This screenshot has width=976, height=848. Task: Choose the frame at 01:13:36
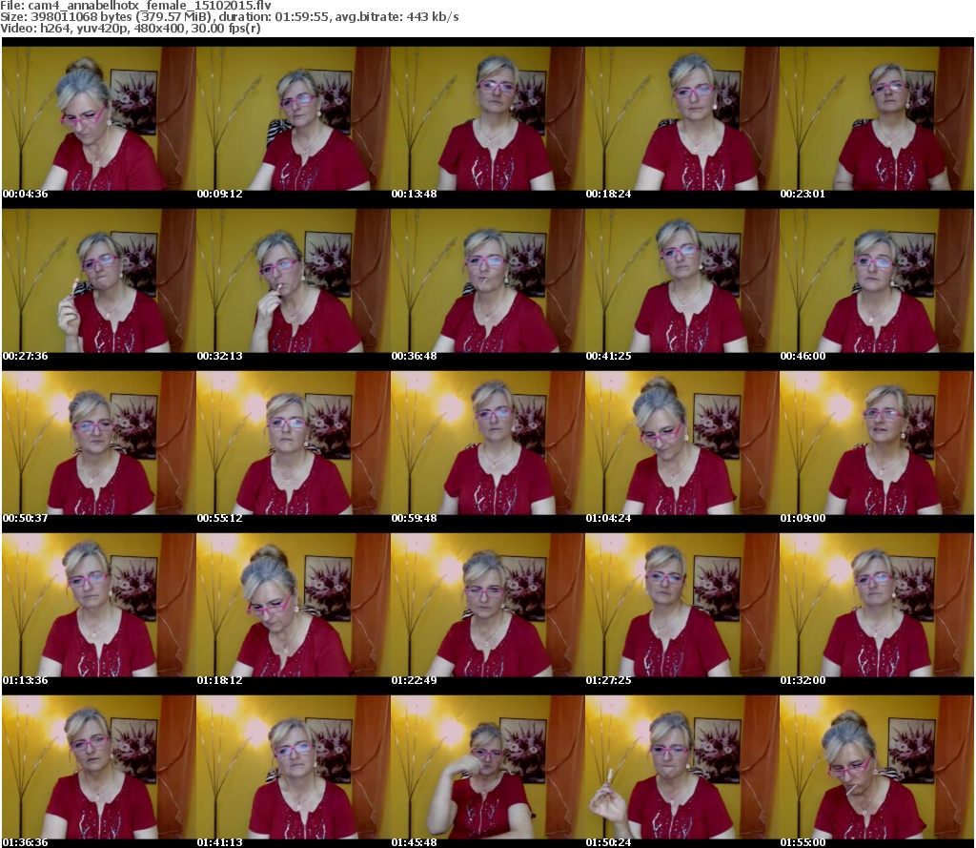pyautogui.click(x=99, y=605)
